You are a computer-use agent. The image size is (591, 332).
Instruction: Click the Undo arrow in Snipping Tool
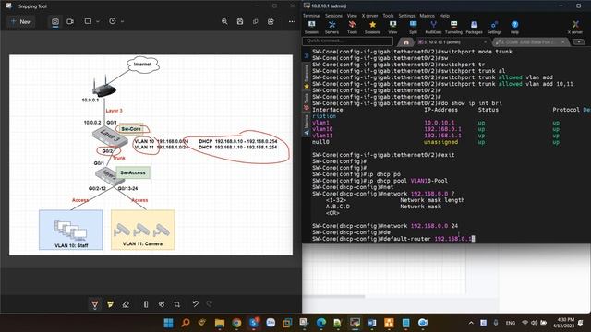195,303
